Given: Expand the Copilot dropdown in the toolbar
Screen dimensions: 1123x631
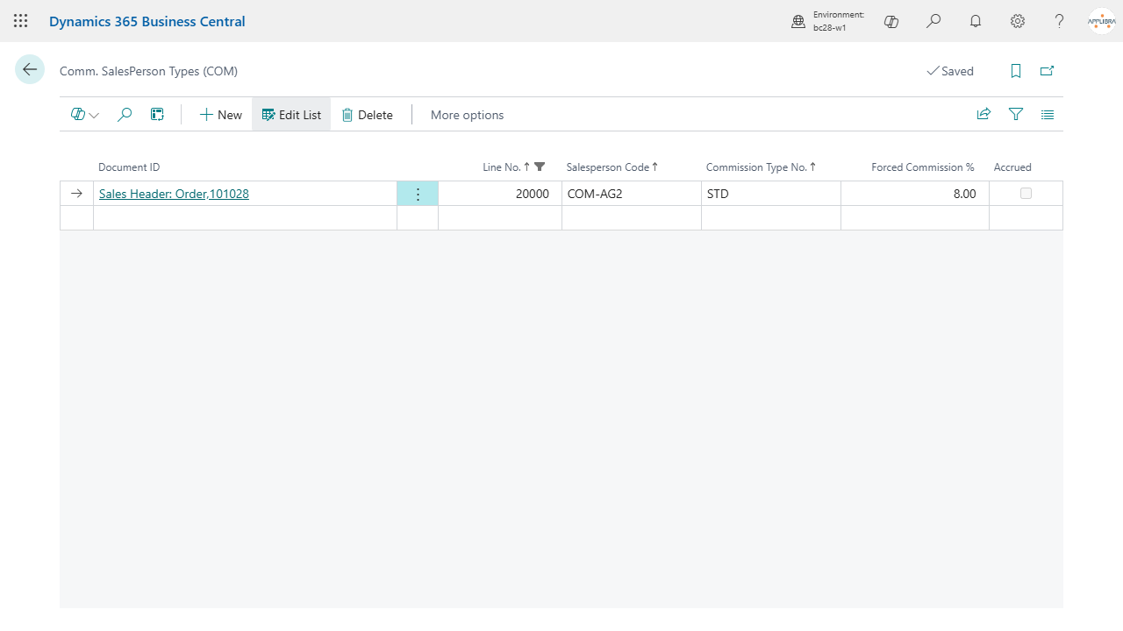Looking at the screenshot, I should click(x=85, y=114).
